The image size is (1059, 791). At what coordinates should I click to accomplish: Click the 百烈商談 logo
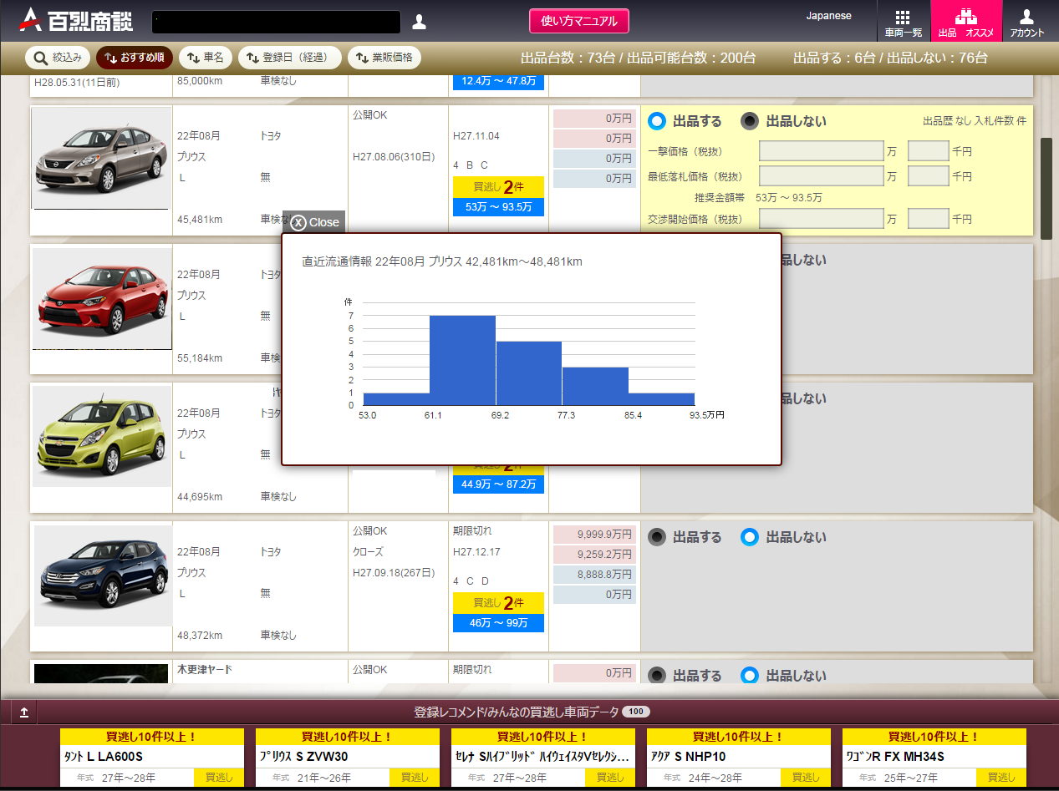[75, 21]
